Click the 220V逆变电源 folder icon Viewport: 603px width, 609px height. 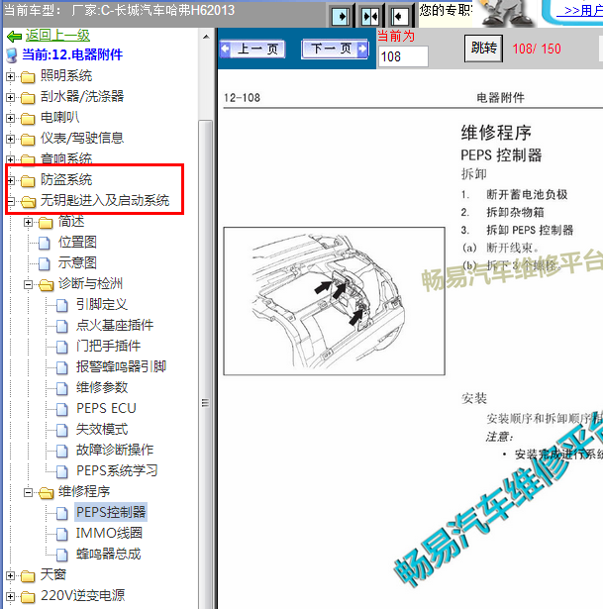tap(28, 596)
